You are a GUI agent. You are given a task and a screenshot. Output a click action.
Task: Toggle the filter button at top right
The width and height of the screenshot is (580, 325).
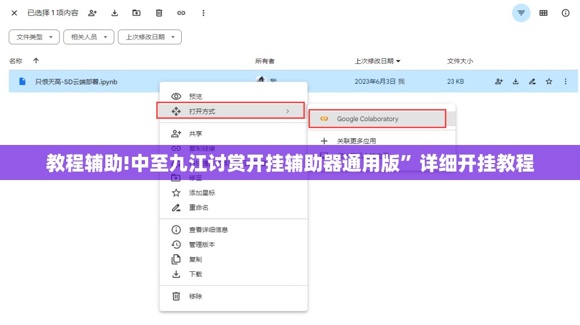coord(521,13)
